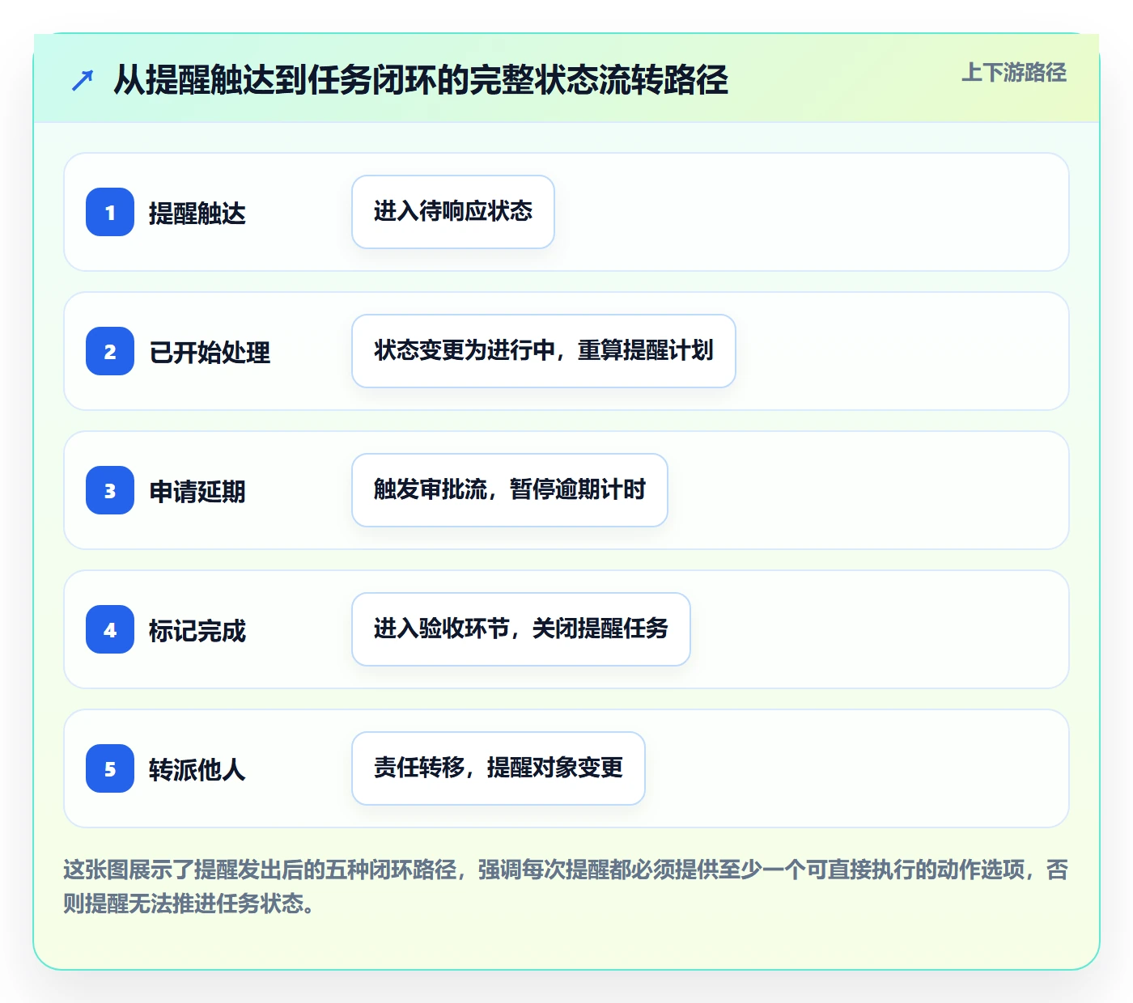The width and height of the screenshot is (1133, 1003).
Task: Select the 标记完成 step label
Action: [197, 631]
